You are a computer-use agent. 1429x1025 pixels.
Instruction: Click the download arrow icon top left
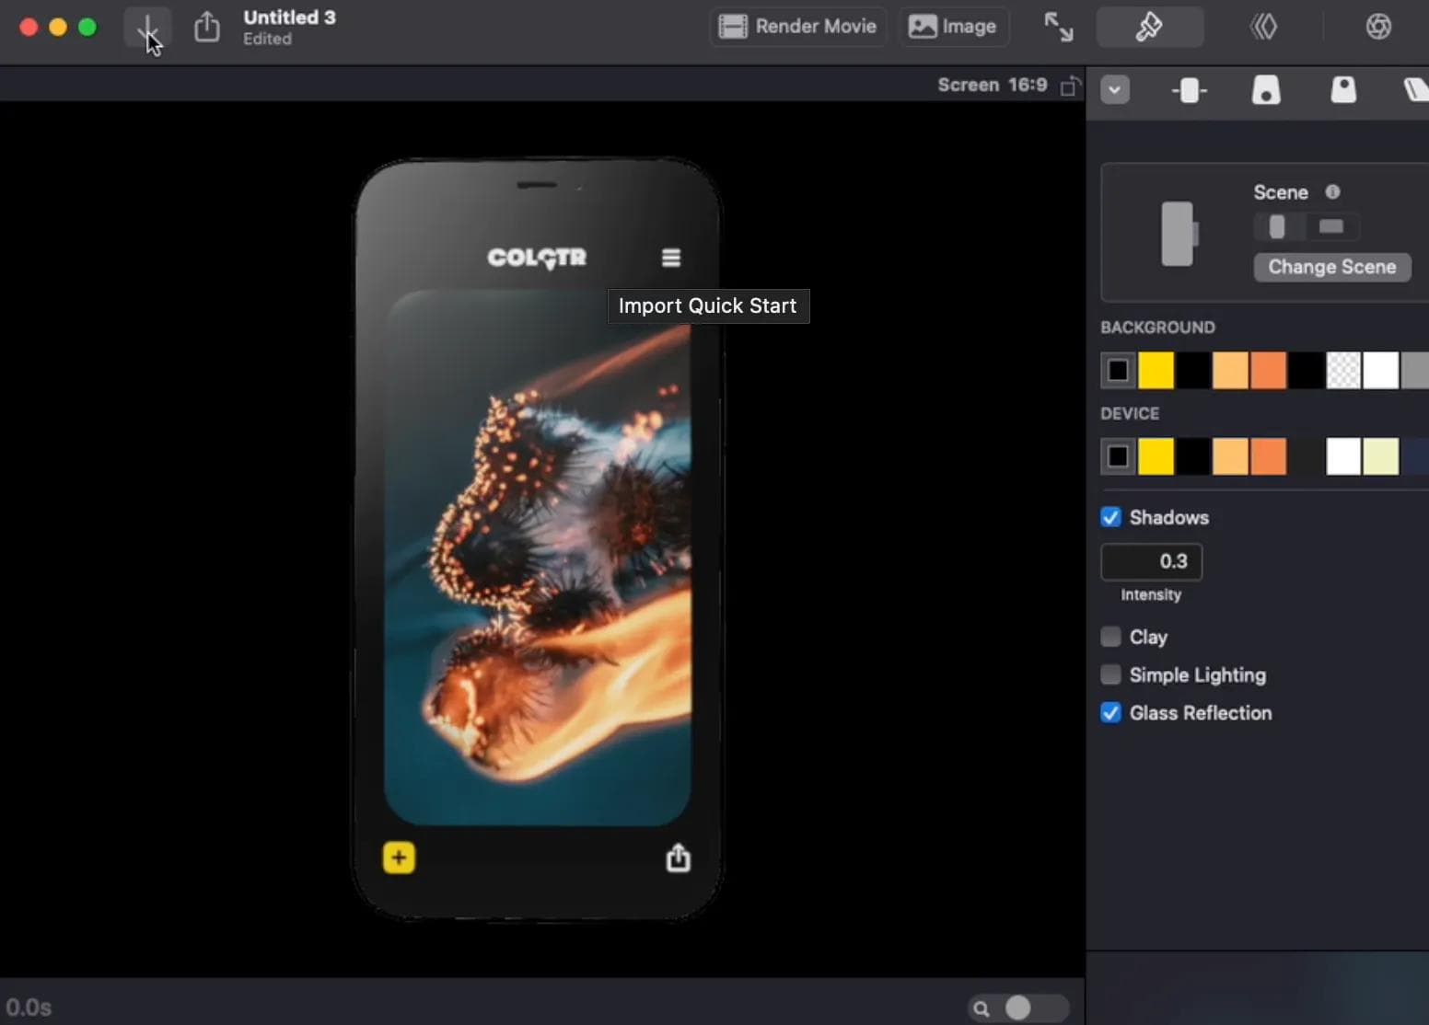(147, 28)
